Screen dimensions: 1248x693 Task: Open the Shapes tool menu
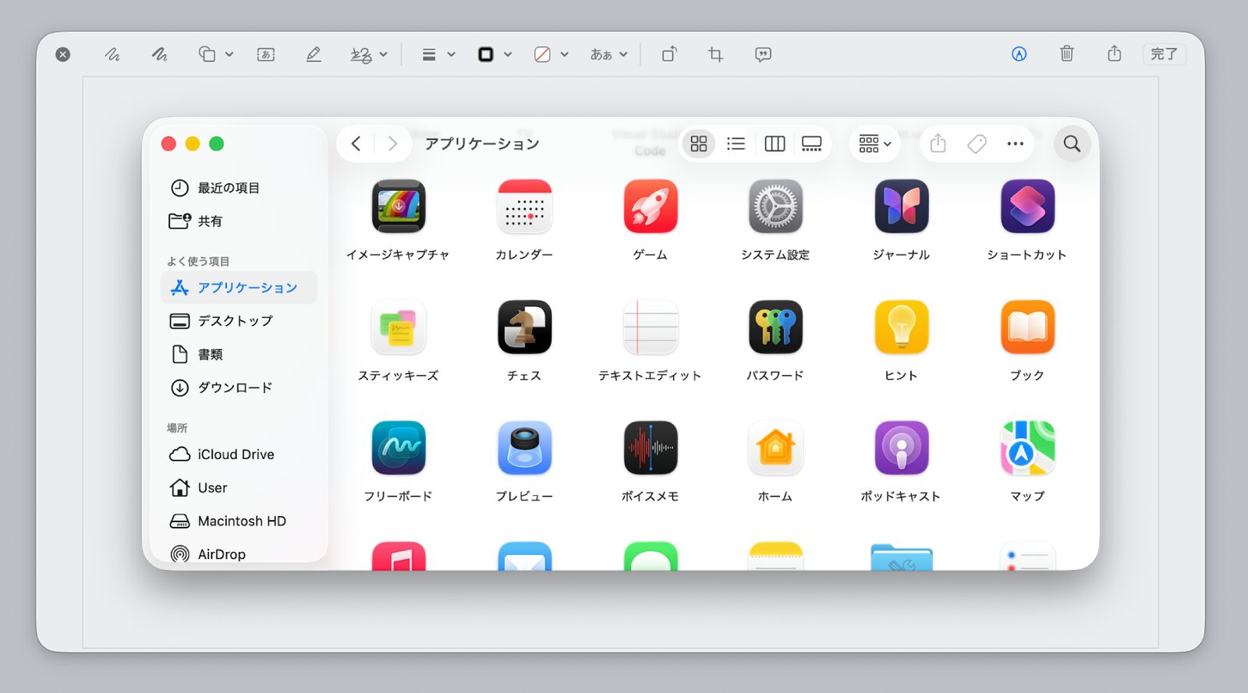(215, 55)
